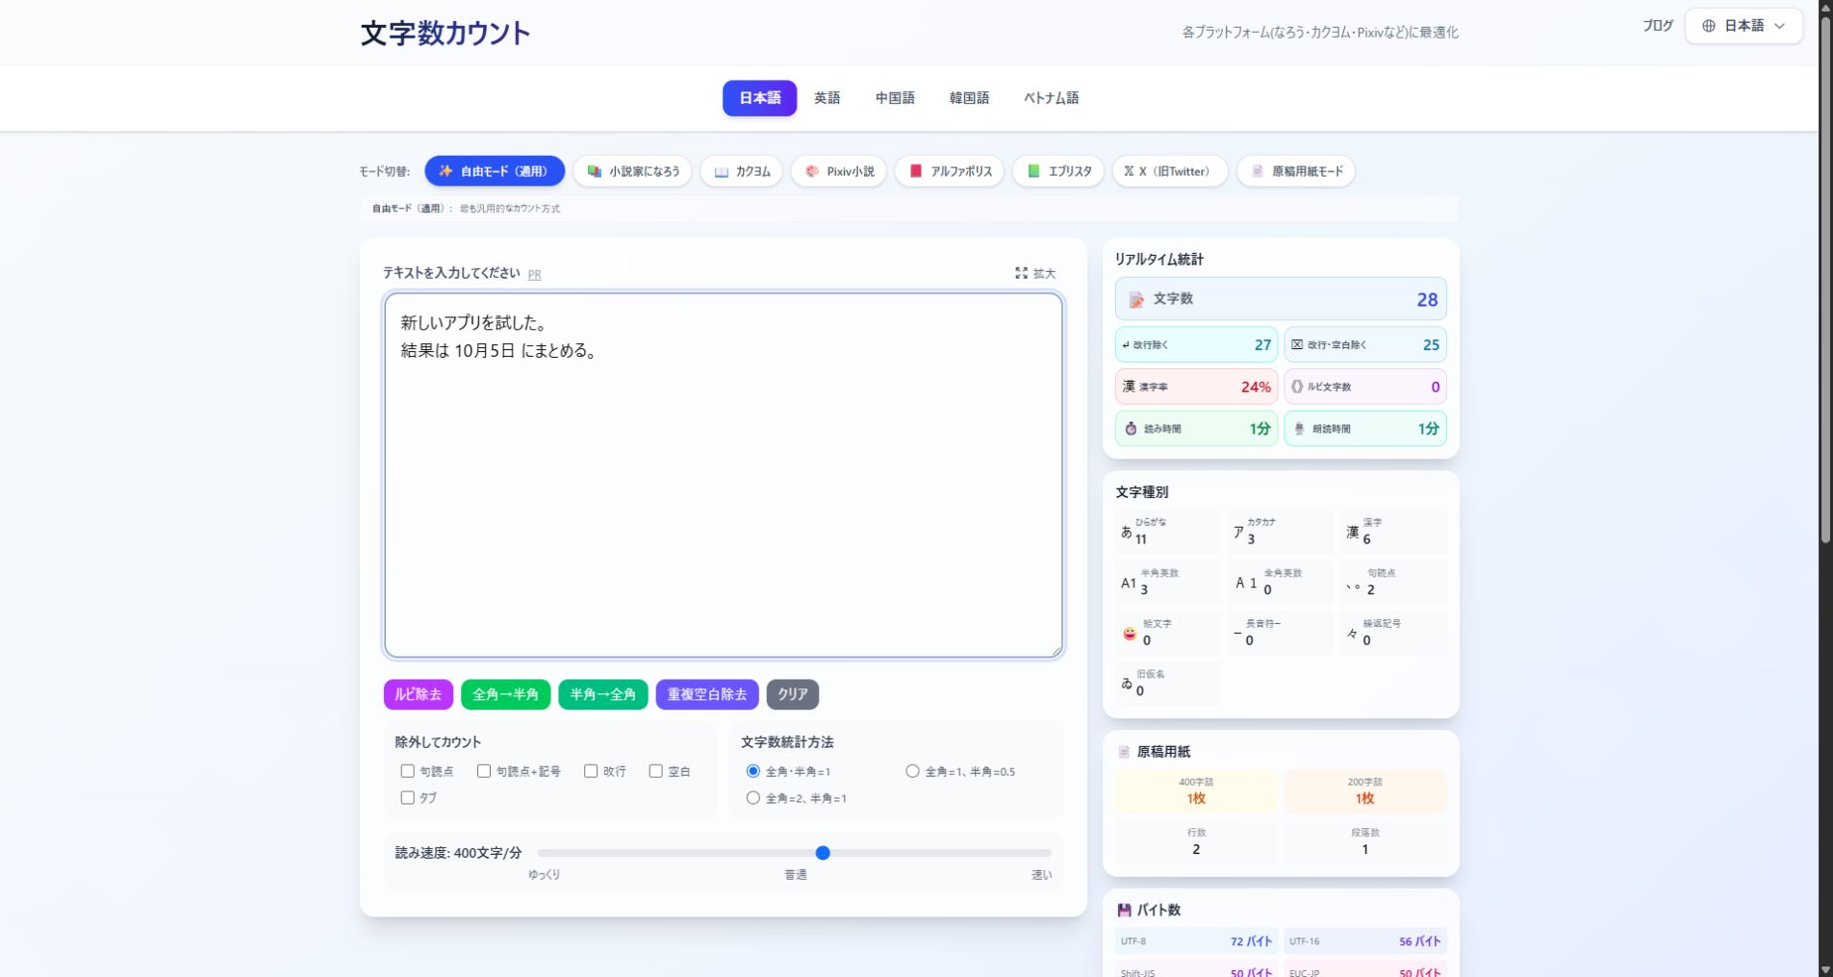The height and width of the screenshot is (977, 1833).
Task: Click the 行数 2 value
Action: [1196, 849]
